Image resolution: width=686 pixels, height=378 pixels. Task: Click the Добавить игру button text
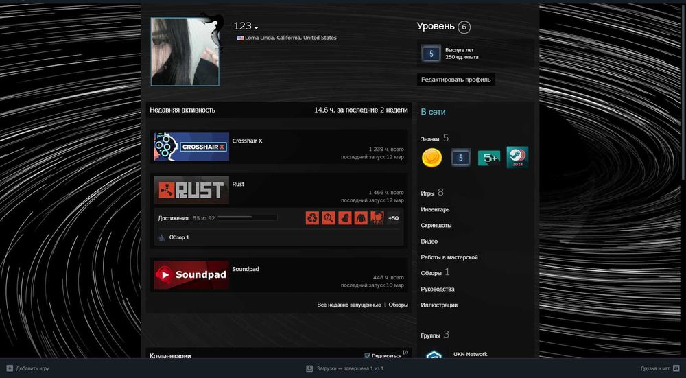click(x=33, y=368)
